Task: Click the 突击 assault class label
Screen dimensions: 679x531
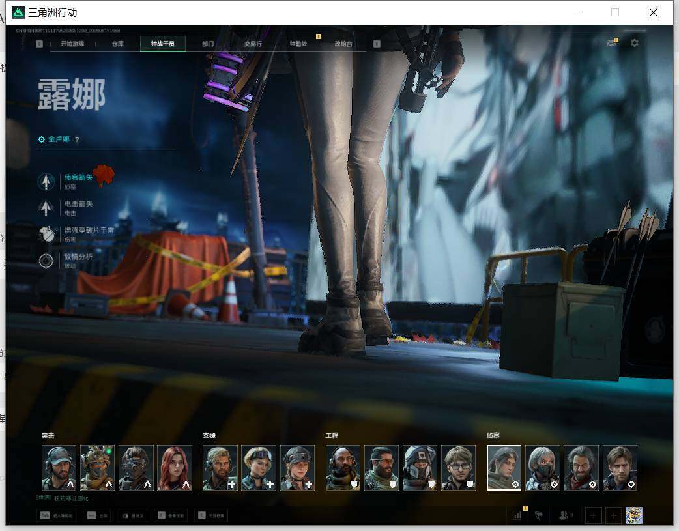Action: [48, 436]
